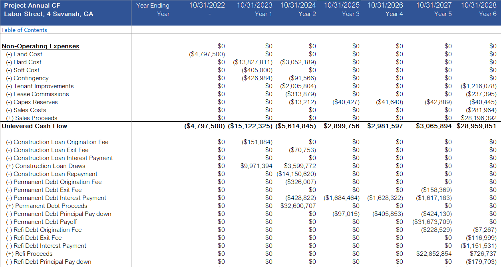Click Contingency value ($426,984)

pos(257,78)
